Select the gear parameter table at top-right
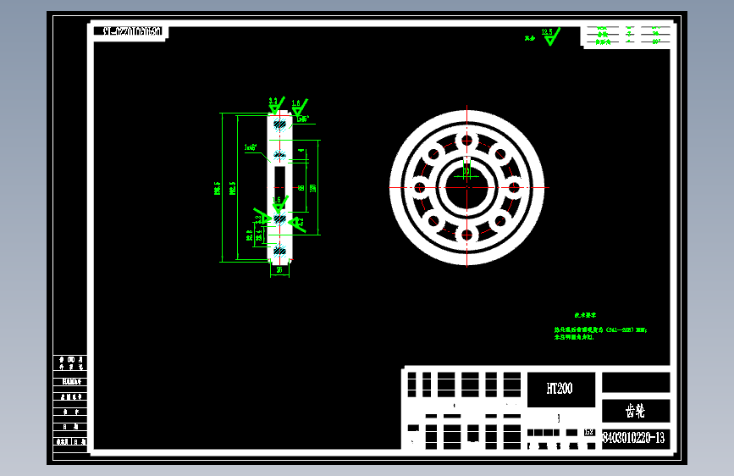734x476 pixels. click(627, 36)
